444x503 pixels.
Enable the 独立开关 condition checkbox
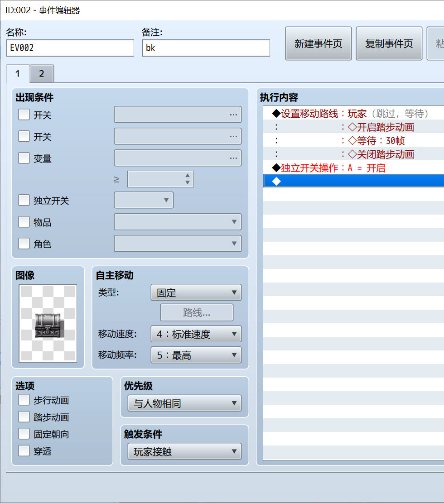(24, 200)
